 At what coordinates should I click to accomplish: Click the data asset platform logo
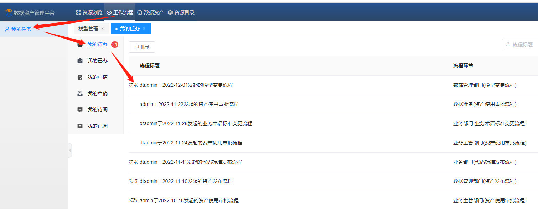(9, 13)
